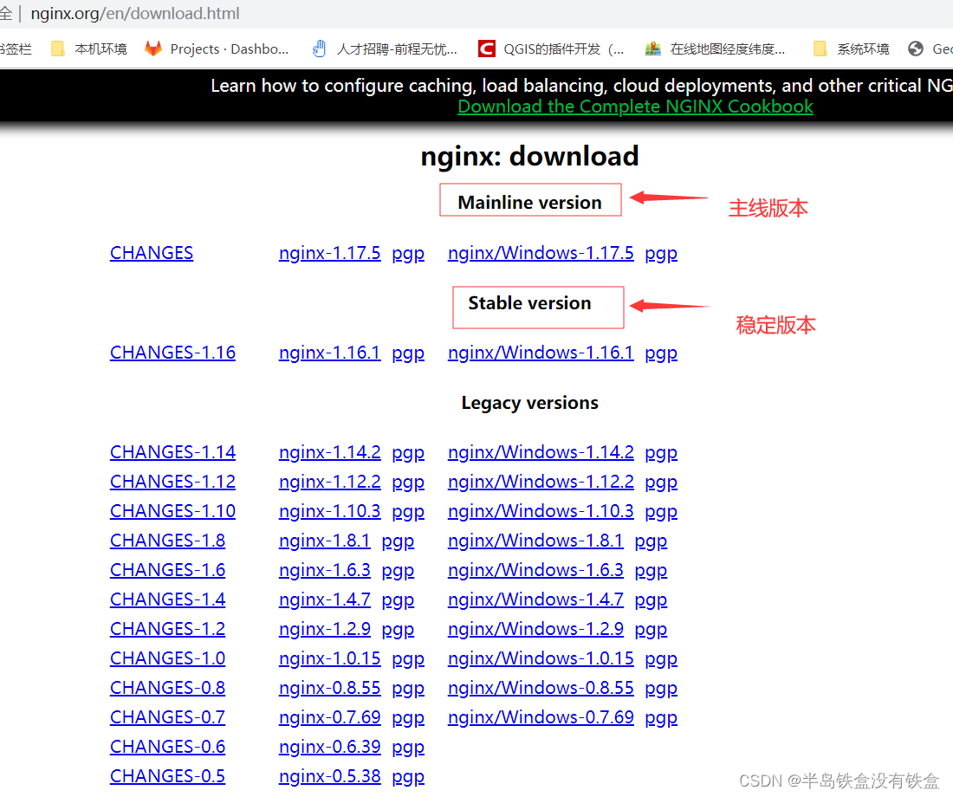Download nginx/Windows-1.12.2

point(541,482)
